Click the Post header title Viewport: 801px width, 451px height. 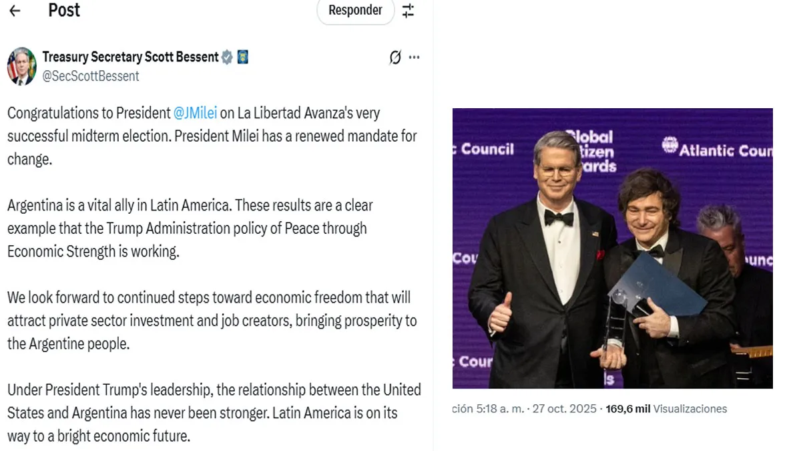[x=64, y=11]
